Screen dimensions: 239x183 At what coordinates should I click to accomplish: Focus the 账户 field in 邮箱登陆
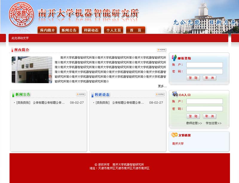205,65
